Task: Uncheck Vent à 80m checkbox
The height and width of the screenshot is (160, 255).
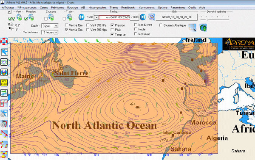Action: [x=66, y=30]
